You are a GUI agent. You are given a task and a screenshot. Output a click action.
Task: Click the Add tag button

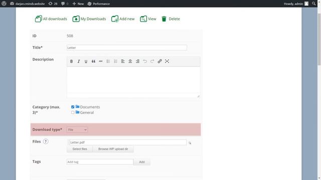tap(142, 162)
